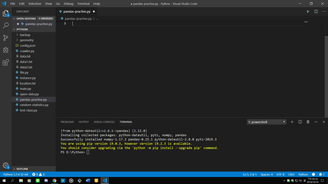Create a new terminal with plus icon
Screen dimensions: 328x184
[292, 122]
